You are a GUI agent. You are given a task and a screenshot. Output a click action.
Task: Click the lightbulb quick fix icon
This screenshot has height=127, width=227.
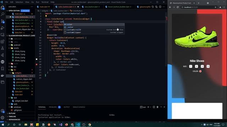tap(46, 16)
